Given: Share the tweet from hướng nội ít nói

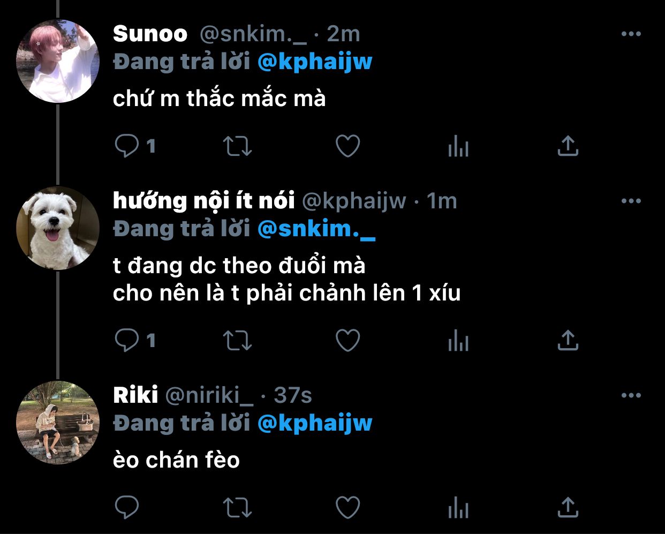Looking at the screenshot, I should 568,340.
